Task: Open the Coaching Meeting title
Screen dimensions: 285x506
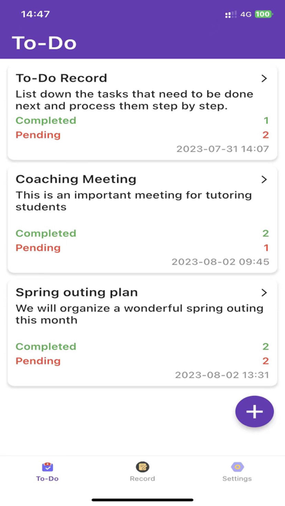Action: (76, 179)
